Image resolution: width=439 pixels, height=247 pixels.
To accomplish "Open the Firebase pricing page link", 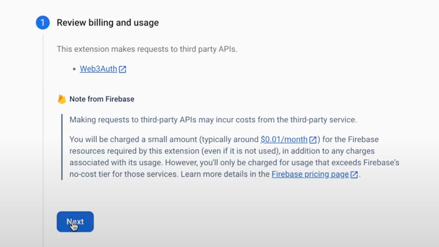I will click(310, 174).
